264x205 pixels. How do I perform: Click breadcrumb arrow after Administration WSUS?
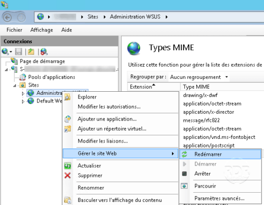coord(166,17)
